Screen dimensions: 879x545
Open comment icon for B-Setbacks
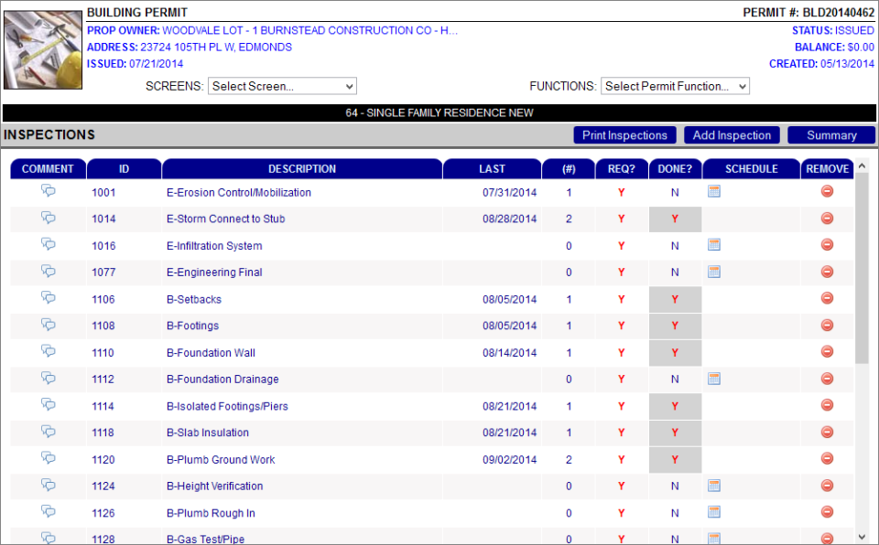coord(49,297)
